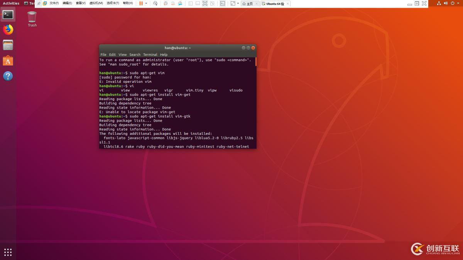The width and height of the screenshot is (463, 260).
Task: Revert the virtual machine to its snapshot
Action: point(173,3)
